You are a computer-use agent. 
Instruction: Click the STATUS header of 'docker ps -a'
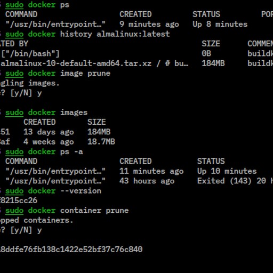(211, 161)
